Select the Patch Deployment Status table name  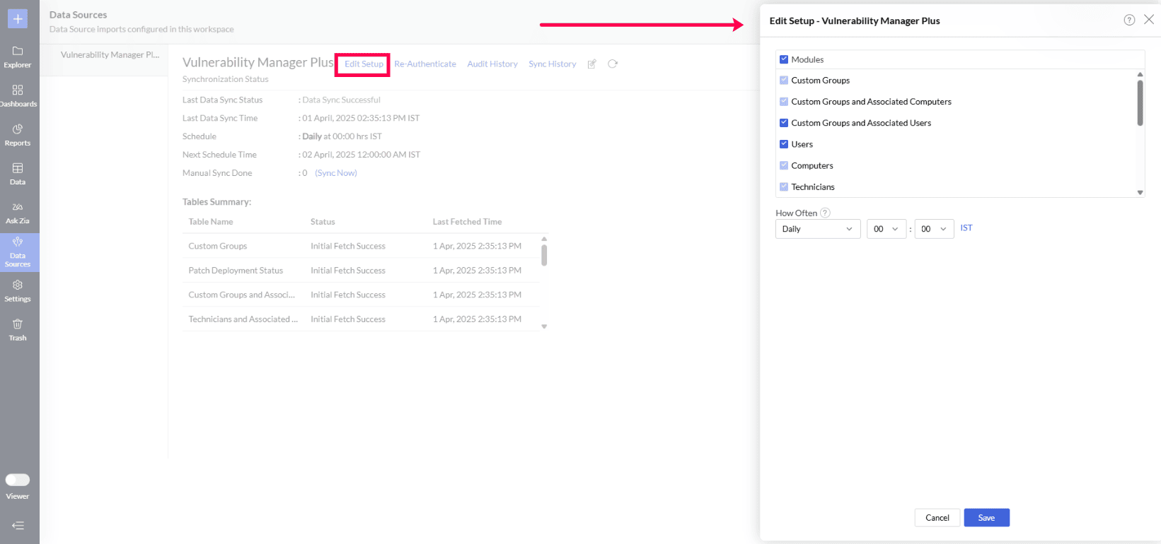[x=236, y=271]
